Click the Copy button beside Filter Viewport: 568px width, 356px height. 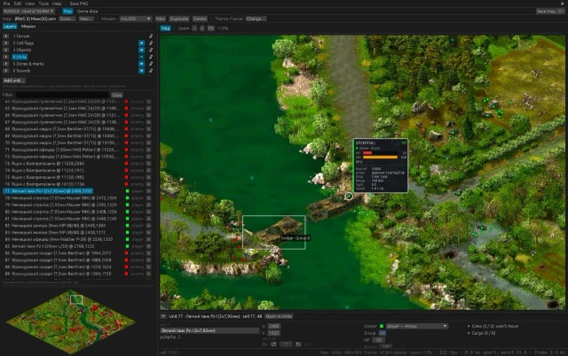tap(116, 95)
